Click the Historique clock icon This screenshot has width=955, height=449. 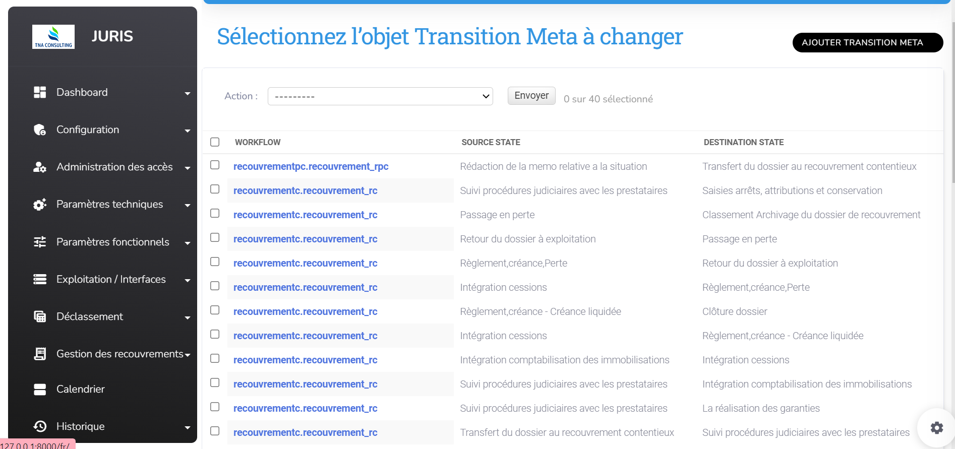point(40,426)
